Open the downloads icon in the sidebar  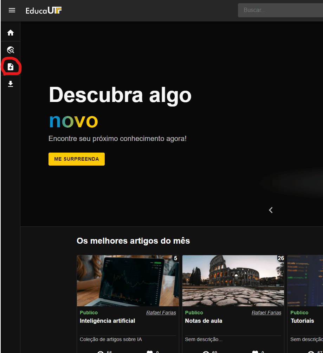click(10, 84)
